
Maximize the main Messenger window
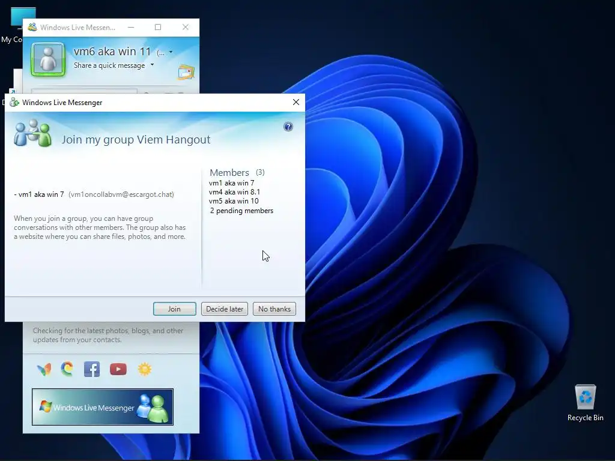click(158, 27)
